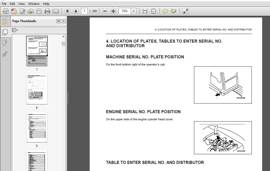Click the total page count '260'
The width and height of the screenshot is (270, 171).
pos(94,11)
